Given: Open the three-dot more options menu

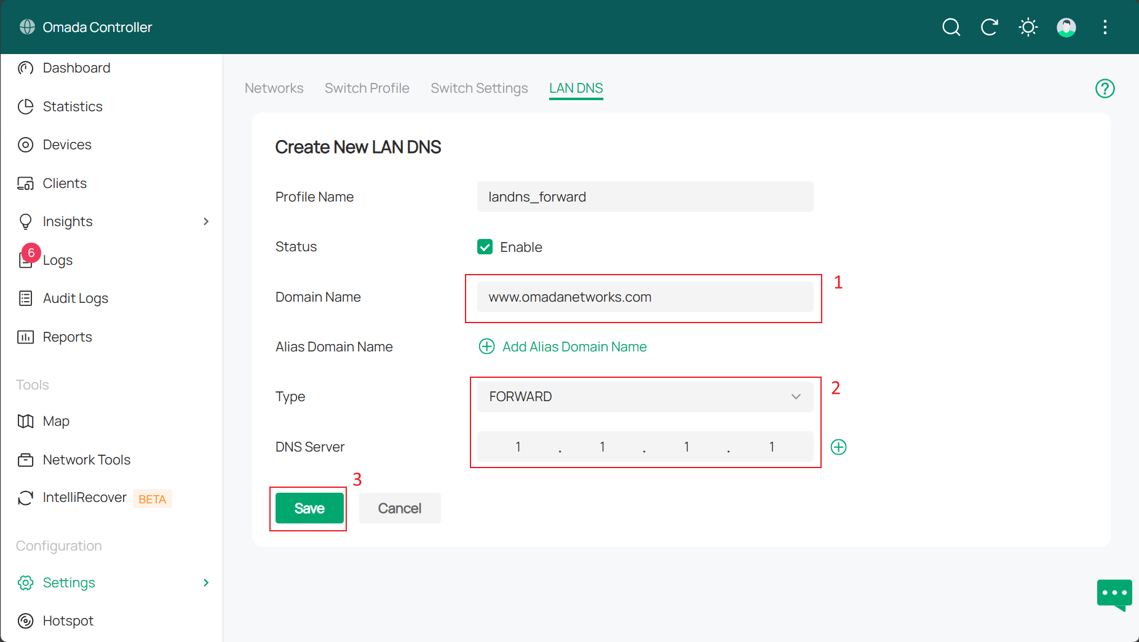Looking at the screenshot, I should point(1105,27).
